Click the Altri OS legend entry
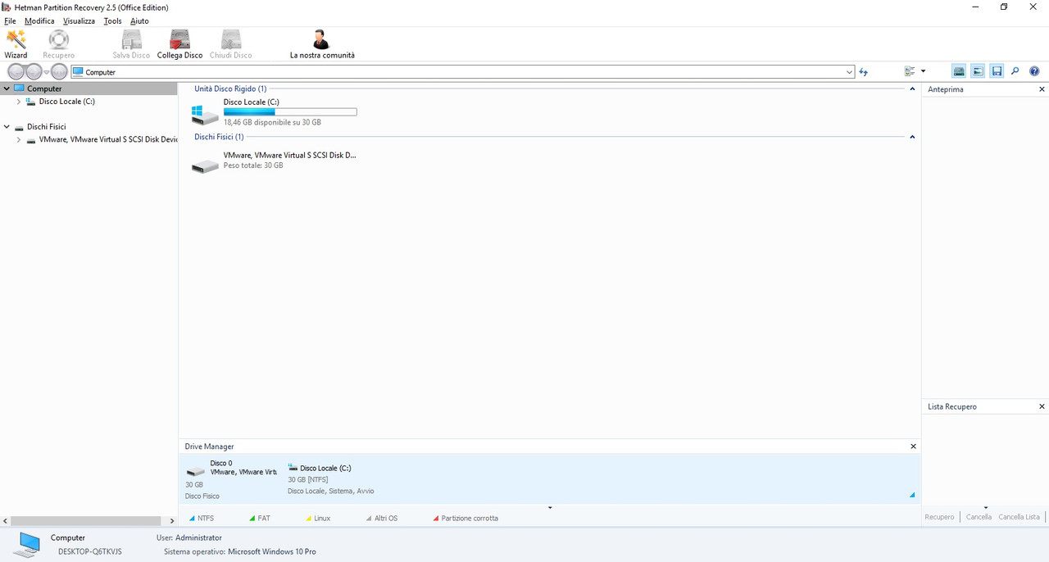 [381, 518]
